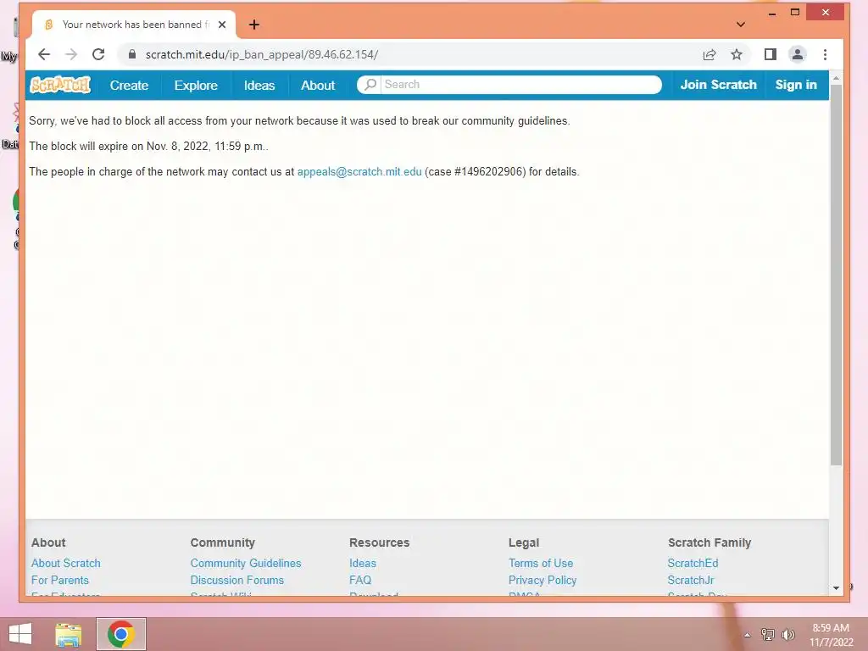The height and width of the screenshot is (651, 868).
Task: Open the taskbar clock showing 8:59 AM
Action: [x=831, y=634]
